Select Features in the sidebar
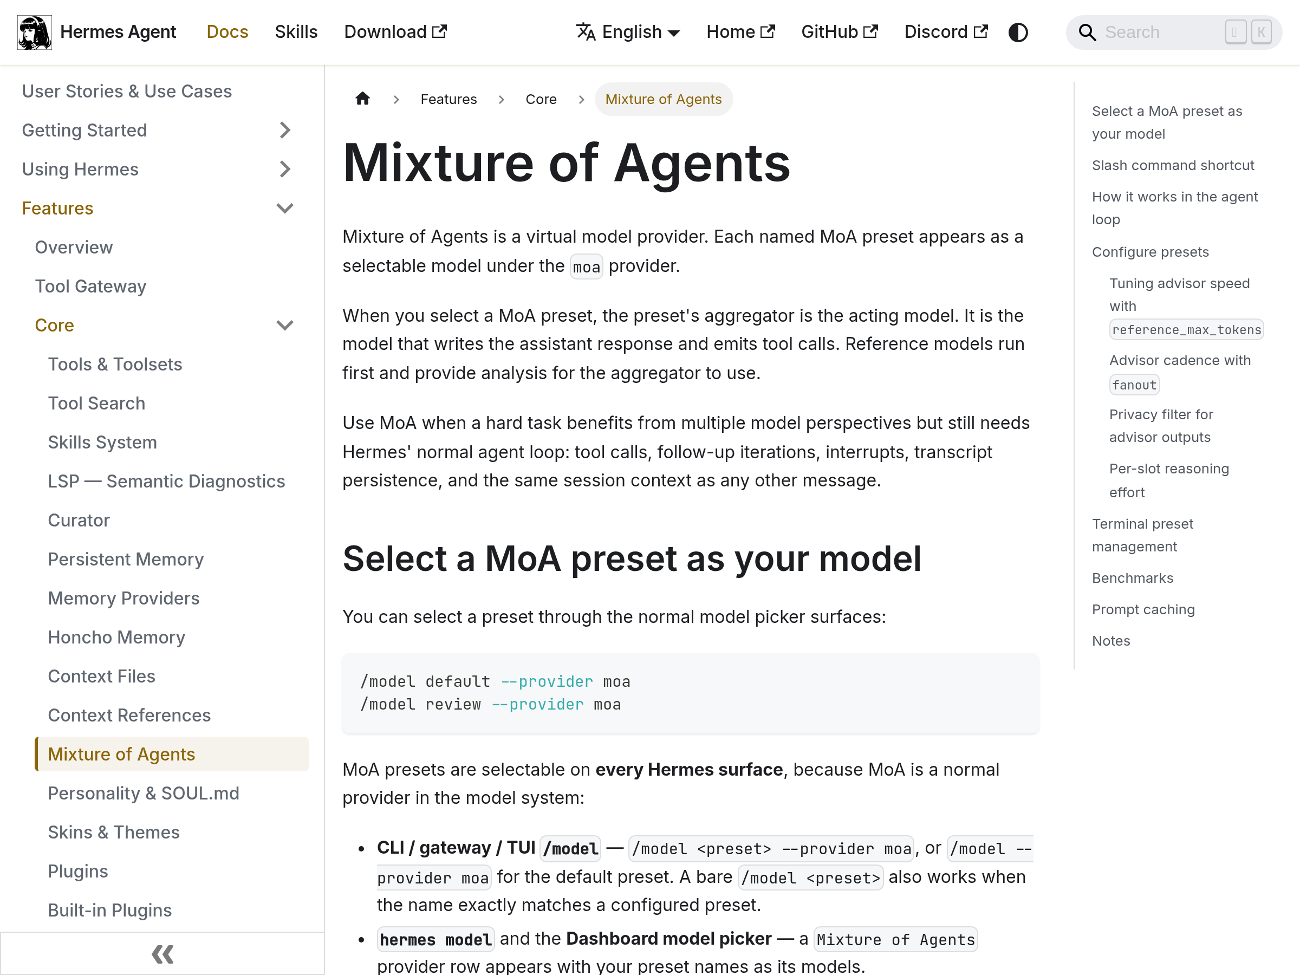 pyautogui.click(x=57, y=208)
